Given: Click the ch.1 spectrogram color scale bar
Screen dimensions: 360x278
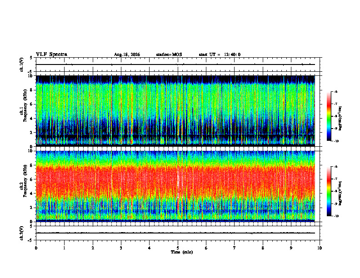Looking at the screenshot, I should click(x=329, y=116).
